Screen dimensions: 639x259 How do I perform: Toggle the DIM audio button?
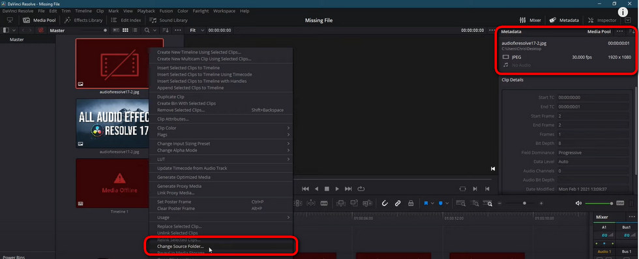[620, 203]
